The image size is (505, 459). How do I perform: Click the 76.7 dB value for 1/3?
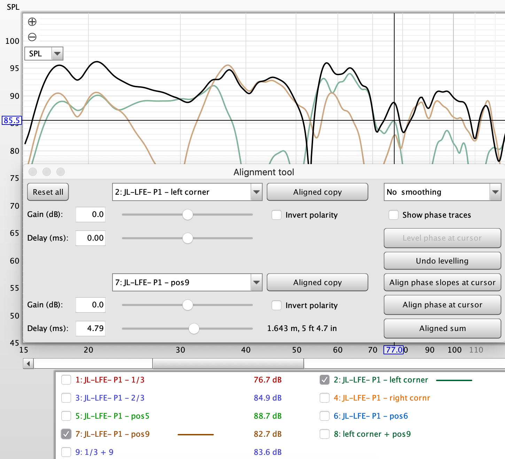pyautogui.click(x=267, y=380)
